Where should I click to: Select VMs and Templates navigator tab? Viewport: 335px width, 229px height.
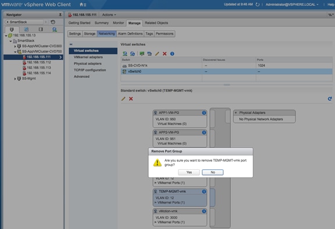tap(26, 30)
